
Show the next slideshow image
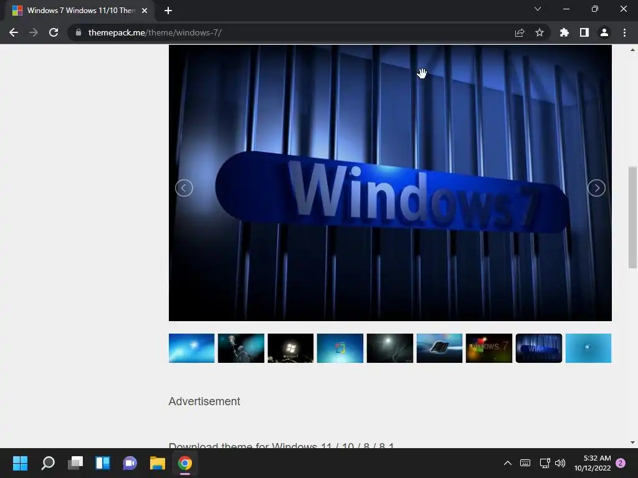click(x=596, y=188)
